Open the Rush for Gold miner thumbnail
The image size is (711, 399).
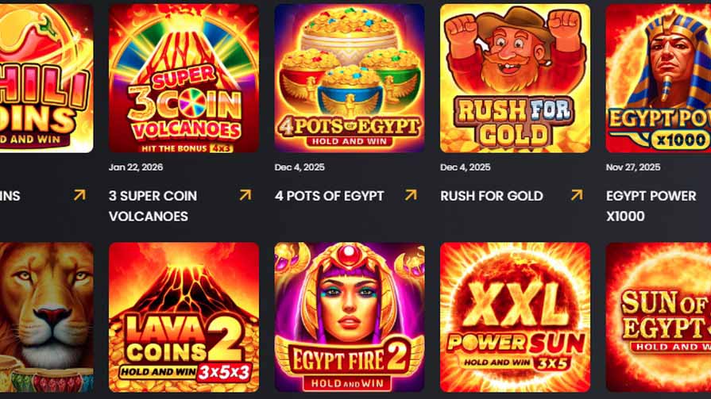(x=515, y=79)
